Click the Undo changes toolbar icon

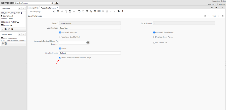pos(79,12)
